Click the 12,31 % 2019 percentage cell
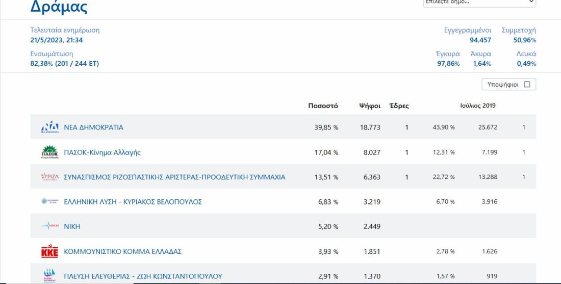 (444, 152)
